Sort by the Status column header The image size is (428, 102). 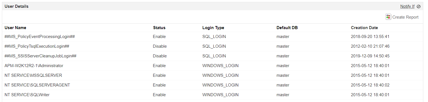click(x=159, y=28)
